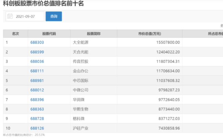Screen dimensions: 223x139
Task: Open stock code link 688036
Action: 37,62
